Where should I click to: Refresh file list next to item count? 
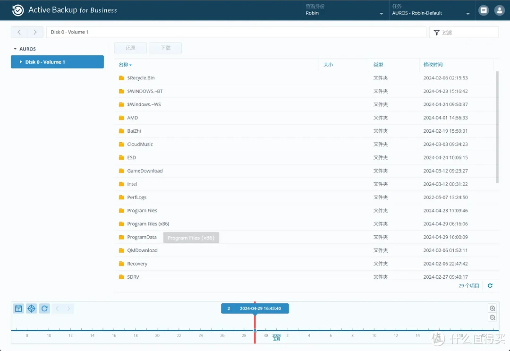click(490, 286)
